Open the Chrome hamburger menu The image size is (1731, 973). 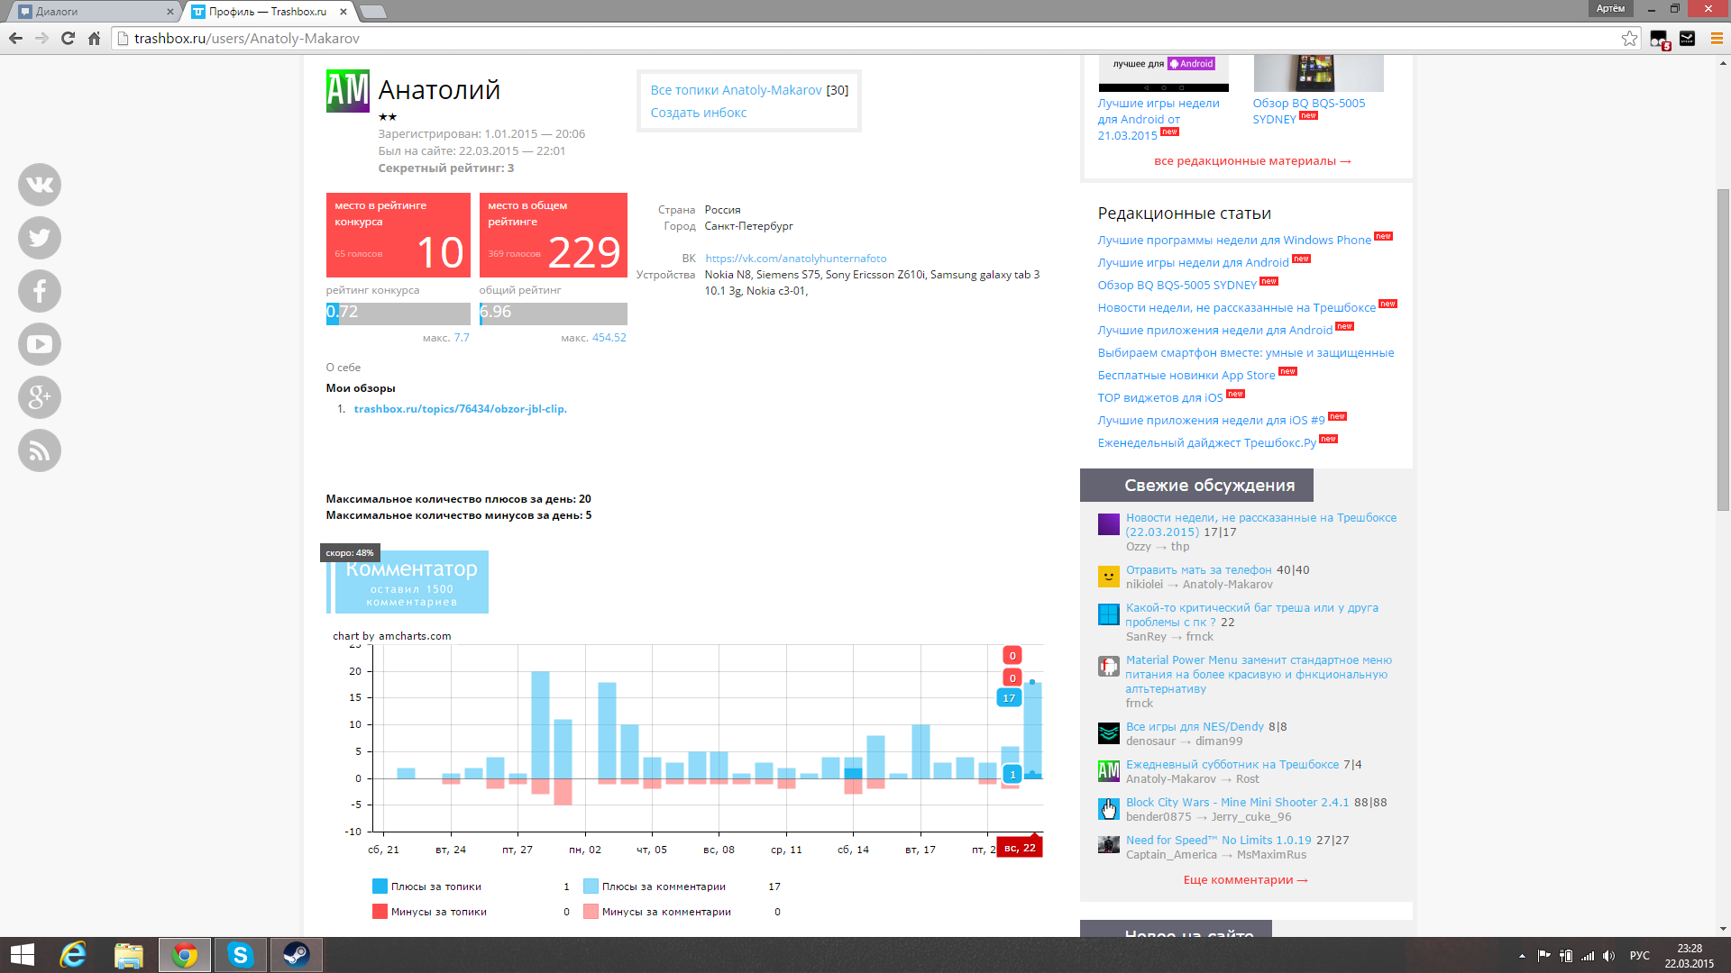pyautogui.click(x=1717, y=39)
